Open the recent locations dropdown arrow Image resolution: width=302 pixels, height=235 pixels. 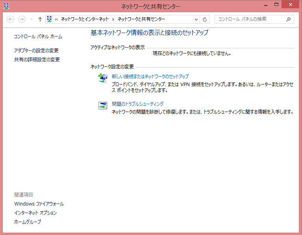click(x=31, y=19)
